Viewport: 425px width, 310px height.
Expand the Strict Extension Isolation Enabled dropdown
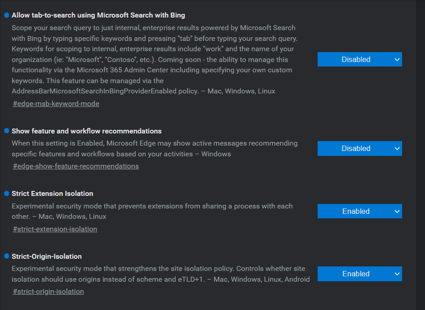[x=359, y=211]
